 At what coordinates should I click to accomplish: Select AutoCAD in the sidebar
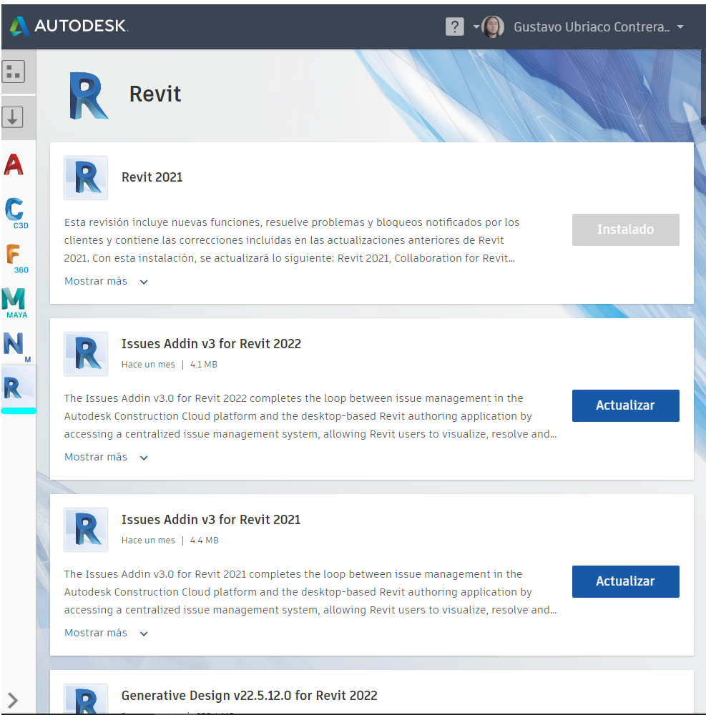click(14, 164)
